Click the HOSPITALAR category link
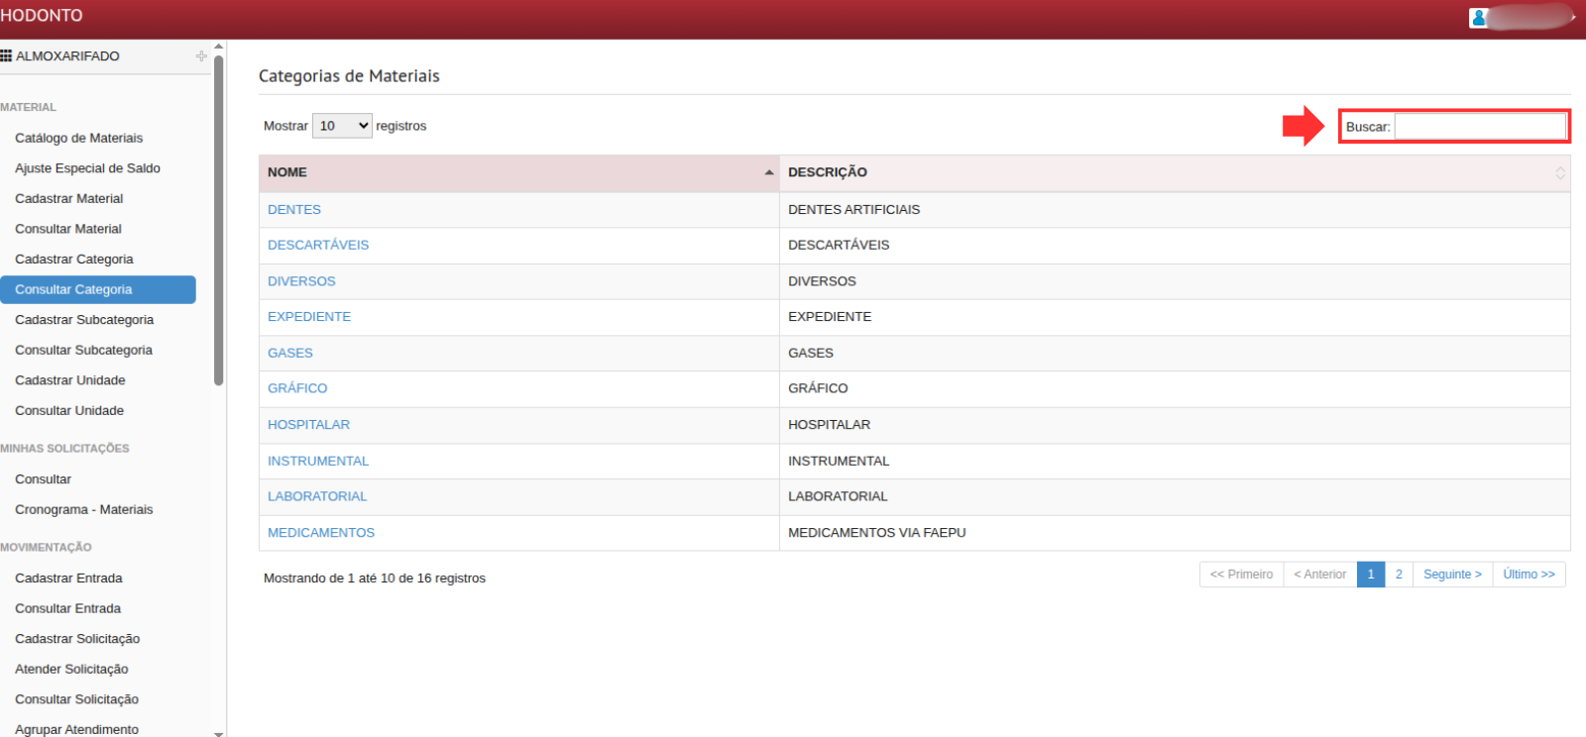 [x=308, y=425]
